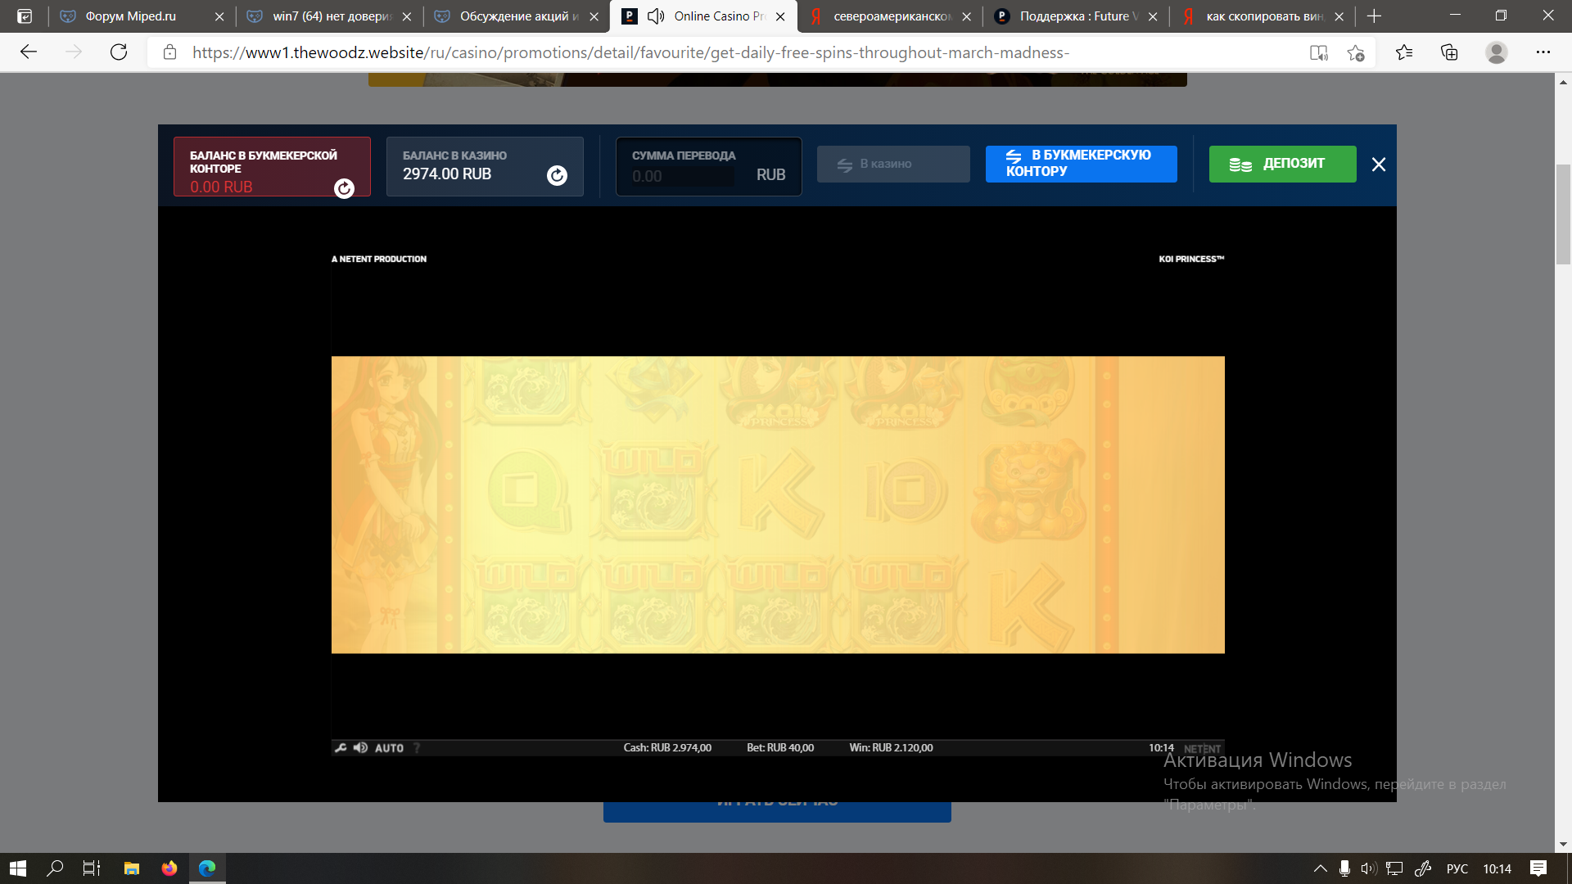Open the game help question mark

pos(417,747)
